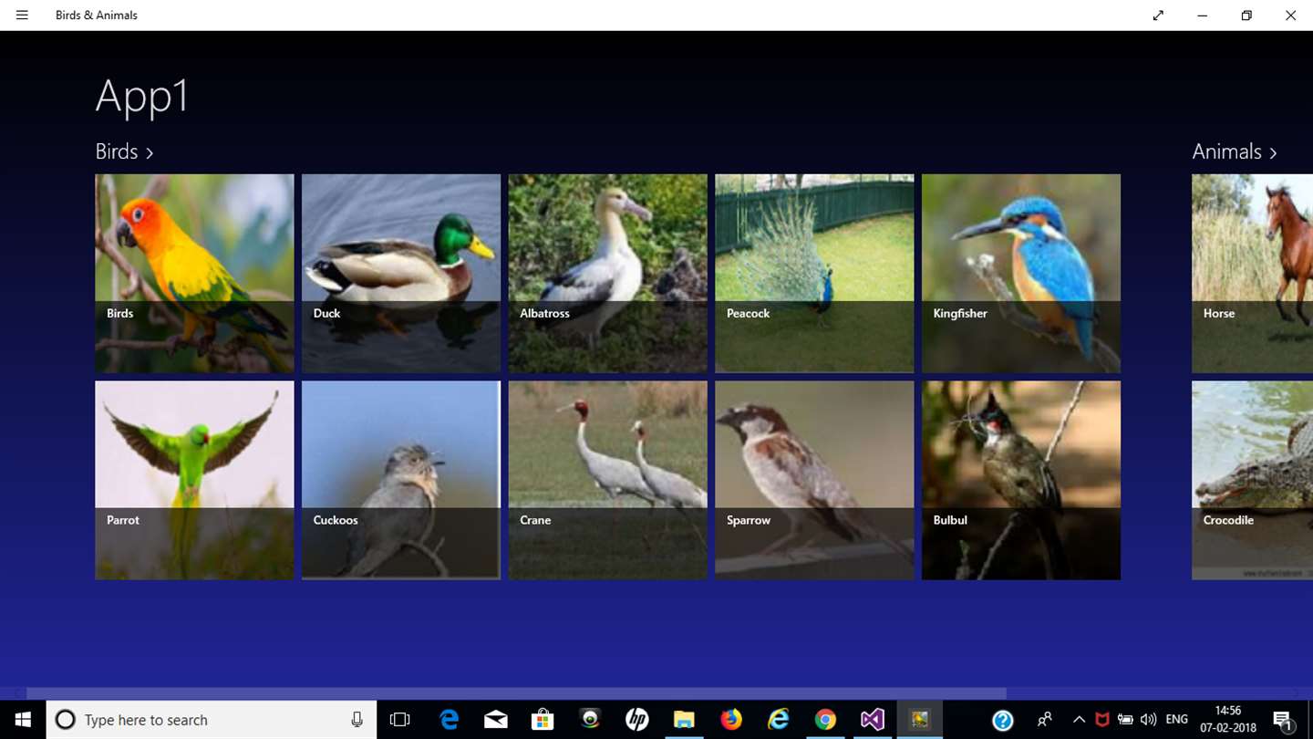
Task: Select the Cuckoos thumbnail
Action: pos(401,480)
